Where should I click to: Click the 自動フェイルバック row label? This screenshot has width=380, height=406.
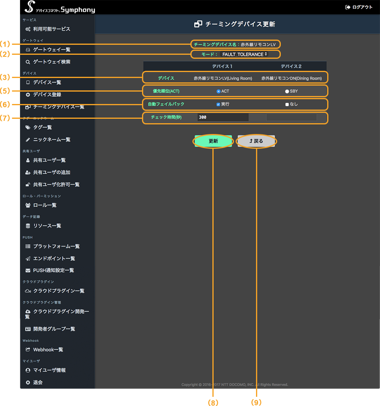(x=166, y=104)
